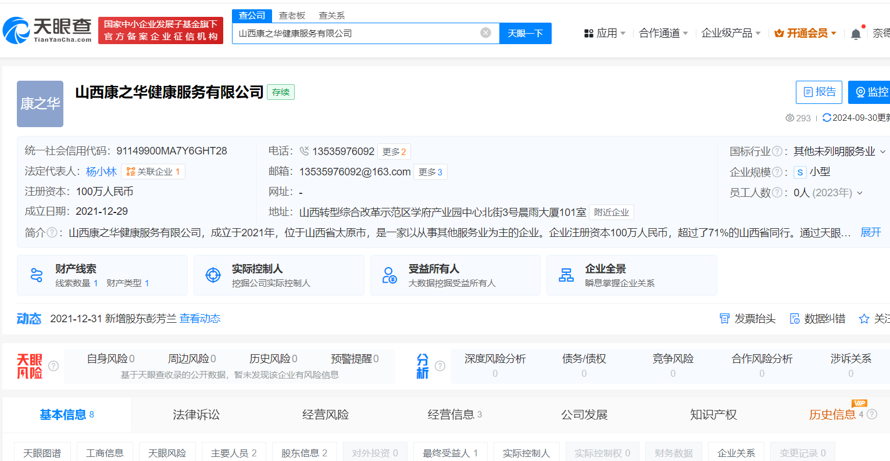Click the help icon beside 企业规模
Viewport: 890px width, 461px height.
coord(777,172)
